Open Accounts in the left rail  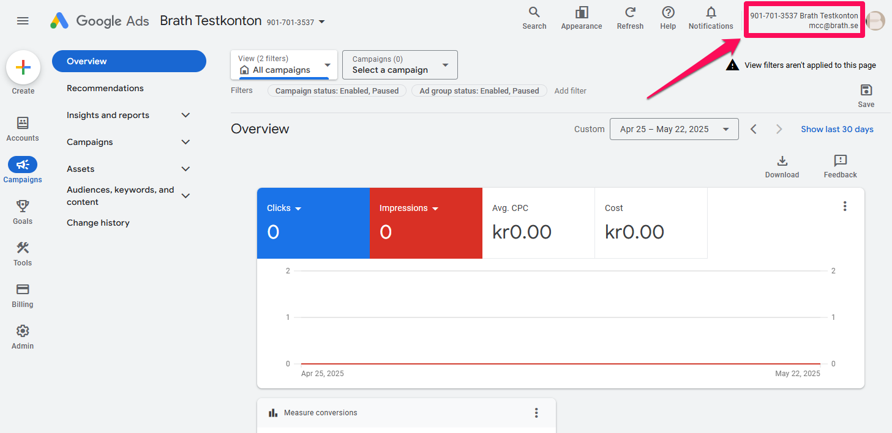click(23, 129)
